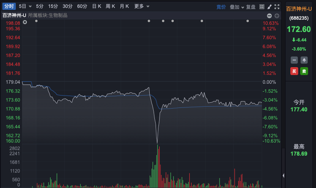Open the 叠加 overlay dropdown
Image resolution: width=316 pixels, height=188 pixels.
click(x=237, y=7)
